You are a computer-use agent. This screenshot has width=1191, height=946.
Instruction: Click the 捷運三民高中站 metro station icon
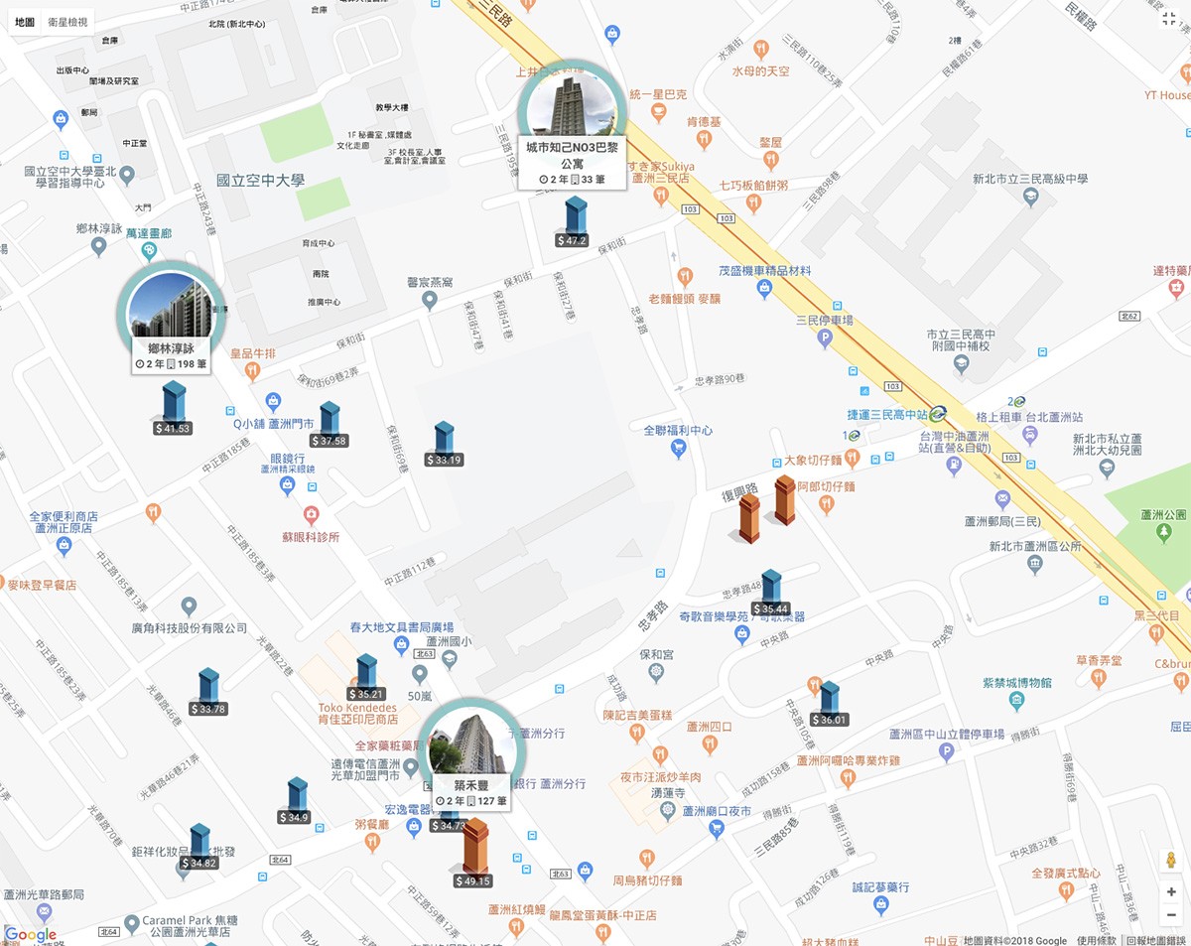point(938,413)
